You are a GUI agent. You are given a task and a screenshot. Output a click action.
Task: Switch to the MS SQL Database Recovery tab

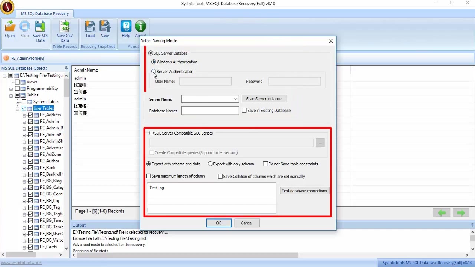coord(45,13)
